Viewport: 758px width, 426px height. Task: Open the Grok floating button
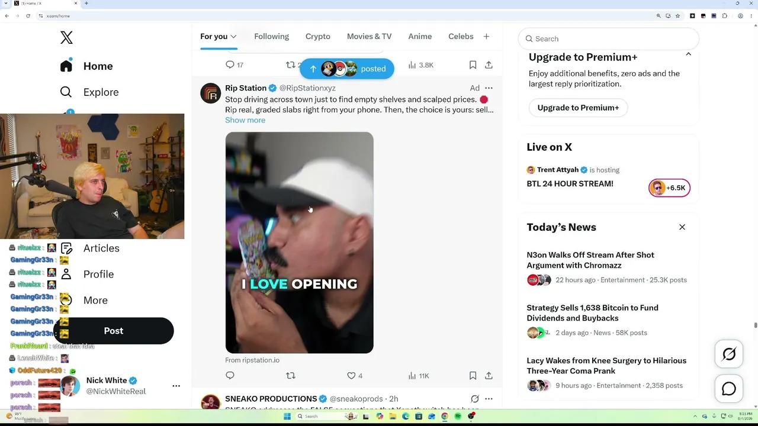729,354
